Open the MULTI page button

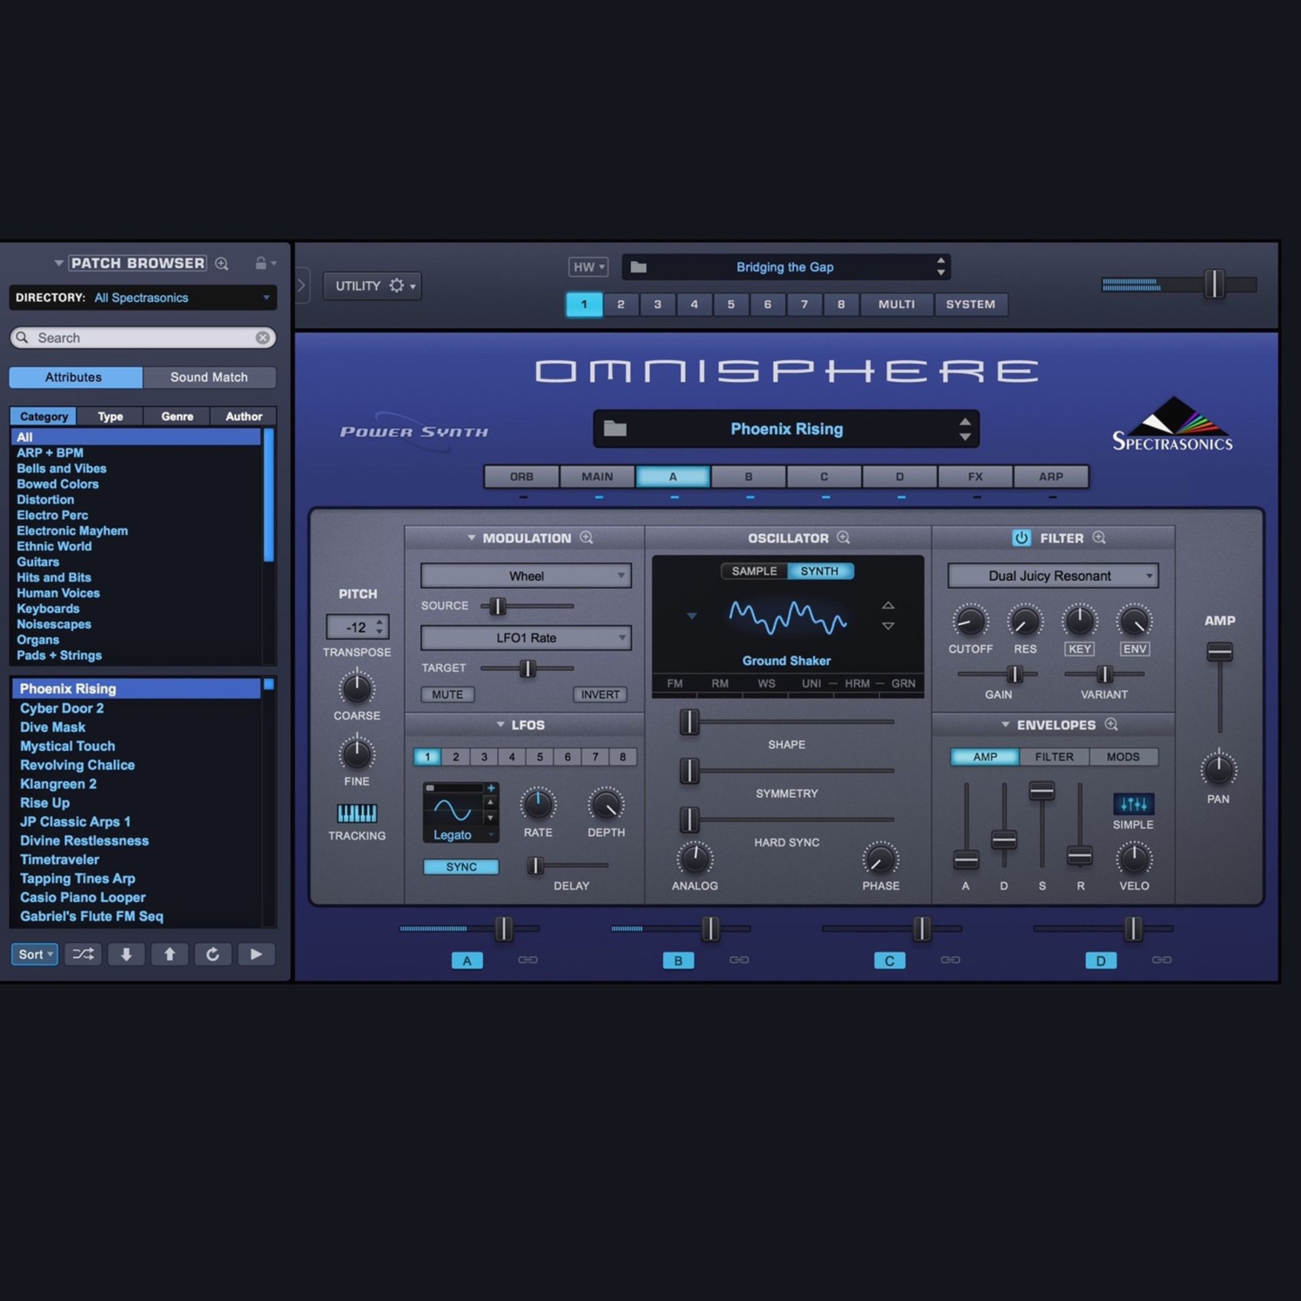click(896, 304)
